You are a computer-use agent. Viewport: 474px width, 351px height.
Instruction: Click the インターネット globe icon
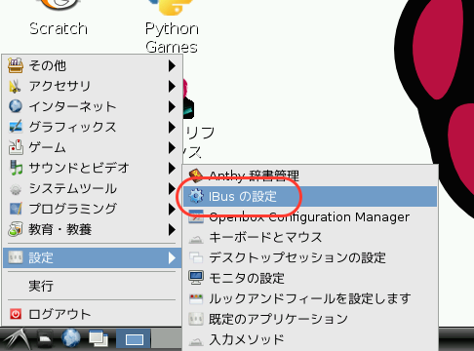pos(16,106)
